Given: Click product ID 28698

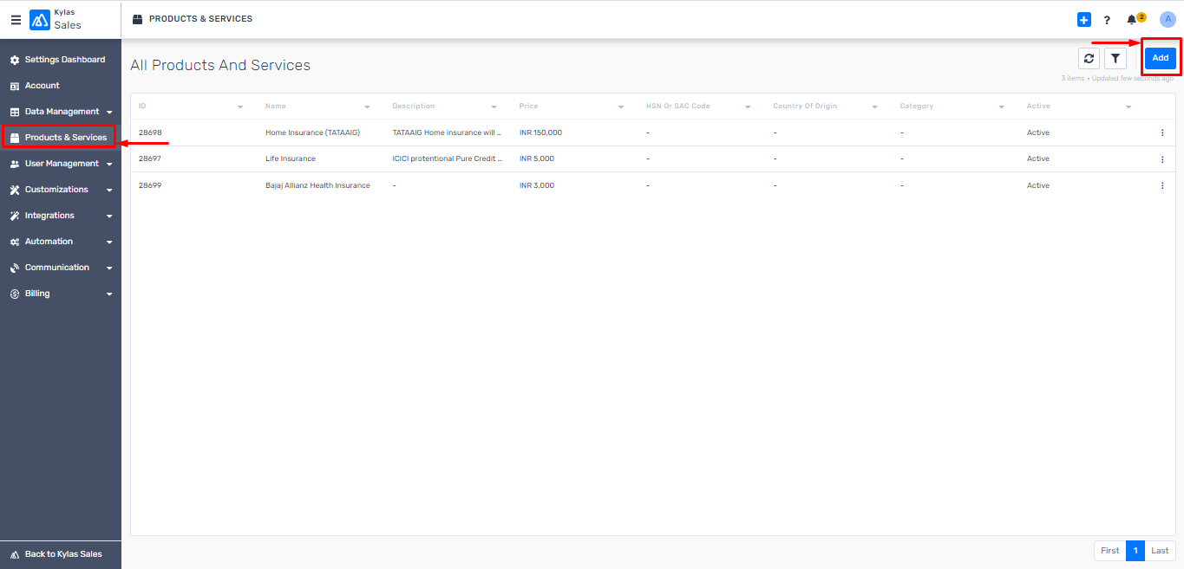Looking at the screenshot, I should [x=150, y=133].
